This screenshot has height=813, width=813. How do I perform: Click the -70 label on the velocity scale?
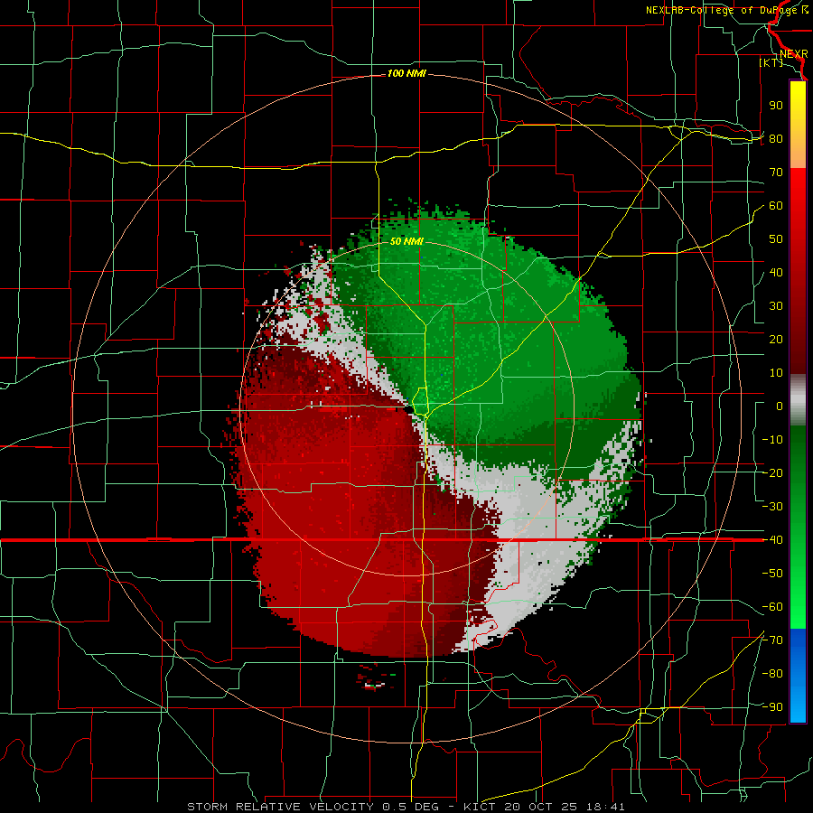772,640
